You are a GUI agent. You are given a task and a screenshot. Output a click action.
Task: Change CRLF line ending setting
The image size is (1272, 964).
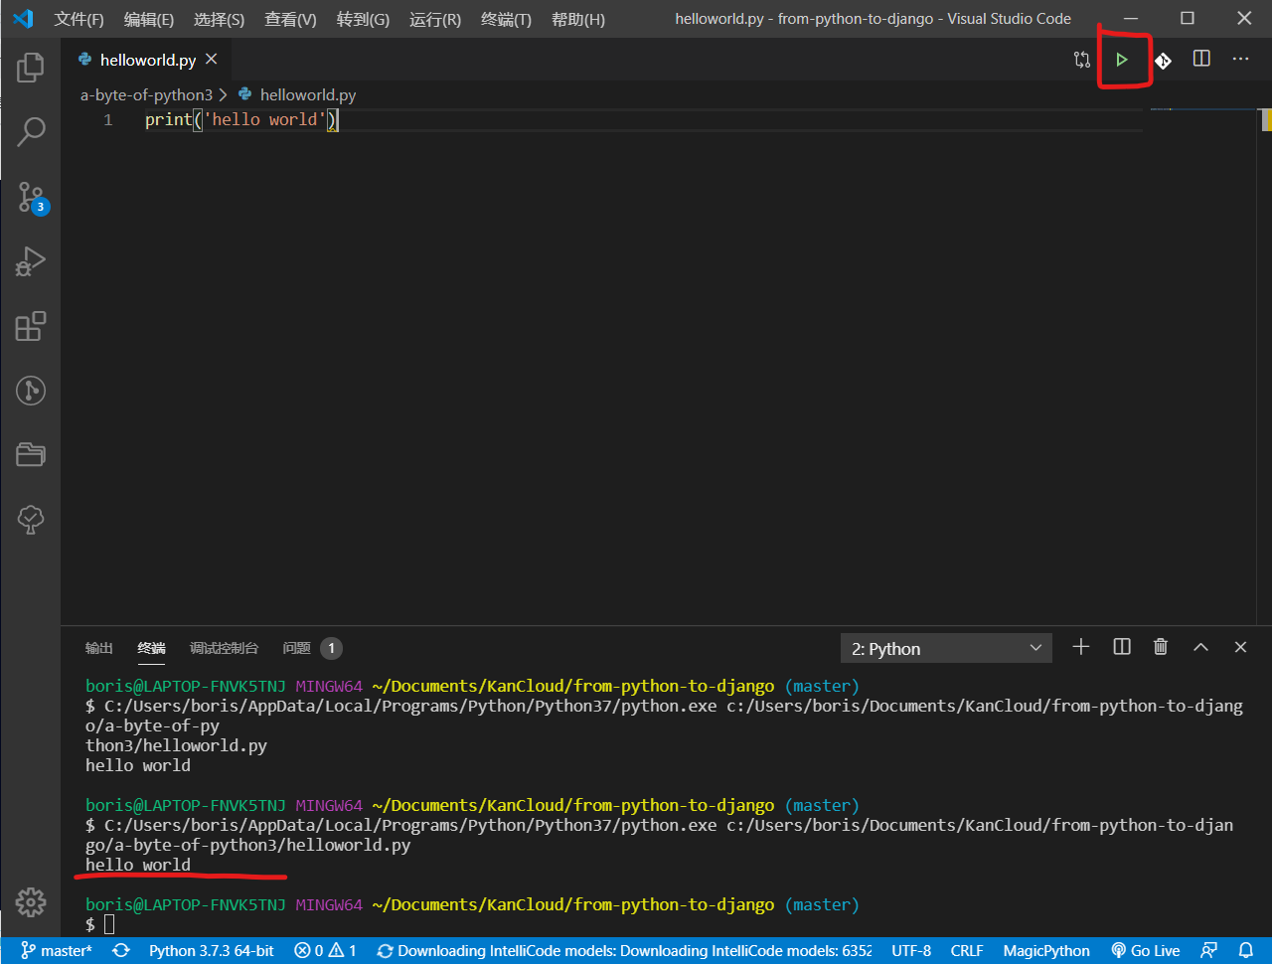(967, 951)
